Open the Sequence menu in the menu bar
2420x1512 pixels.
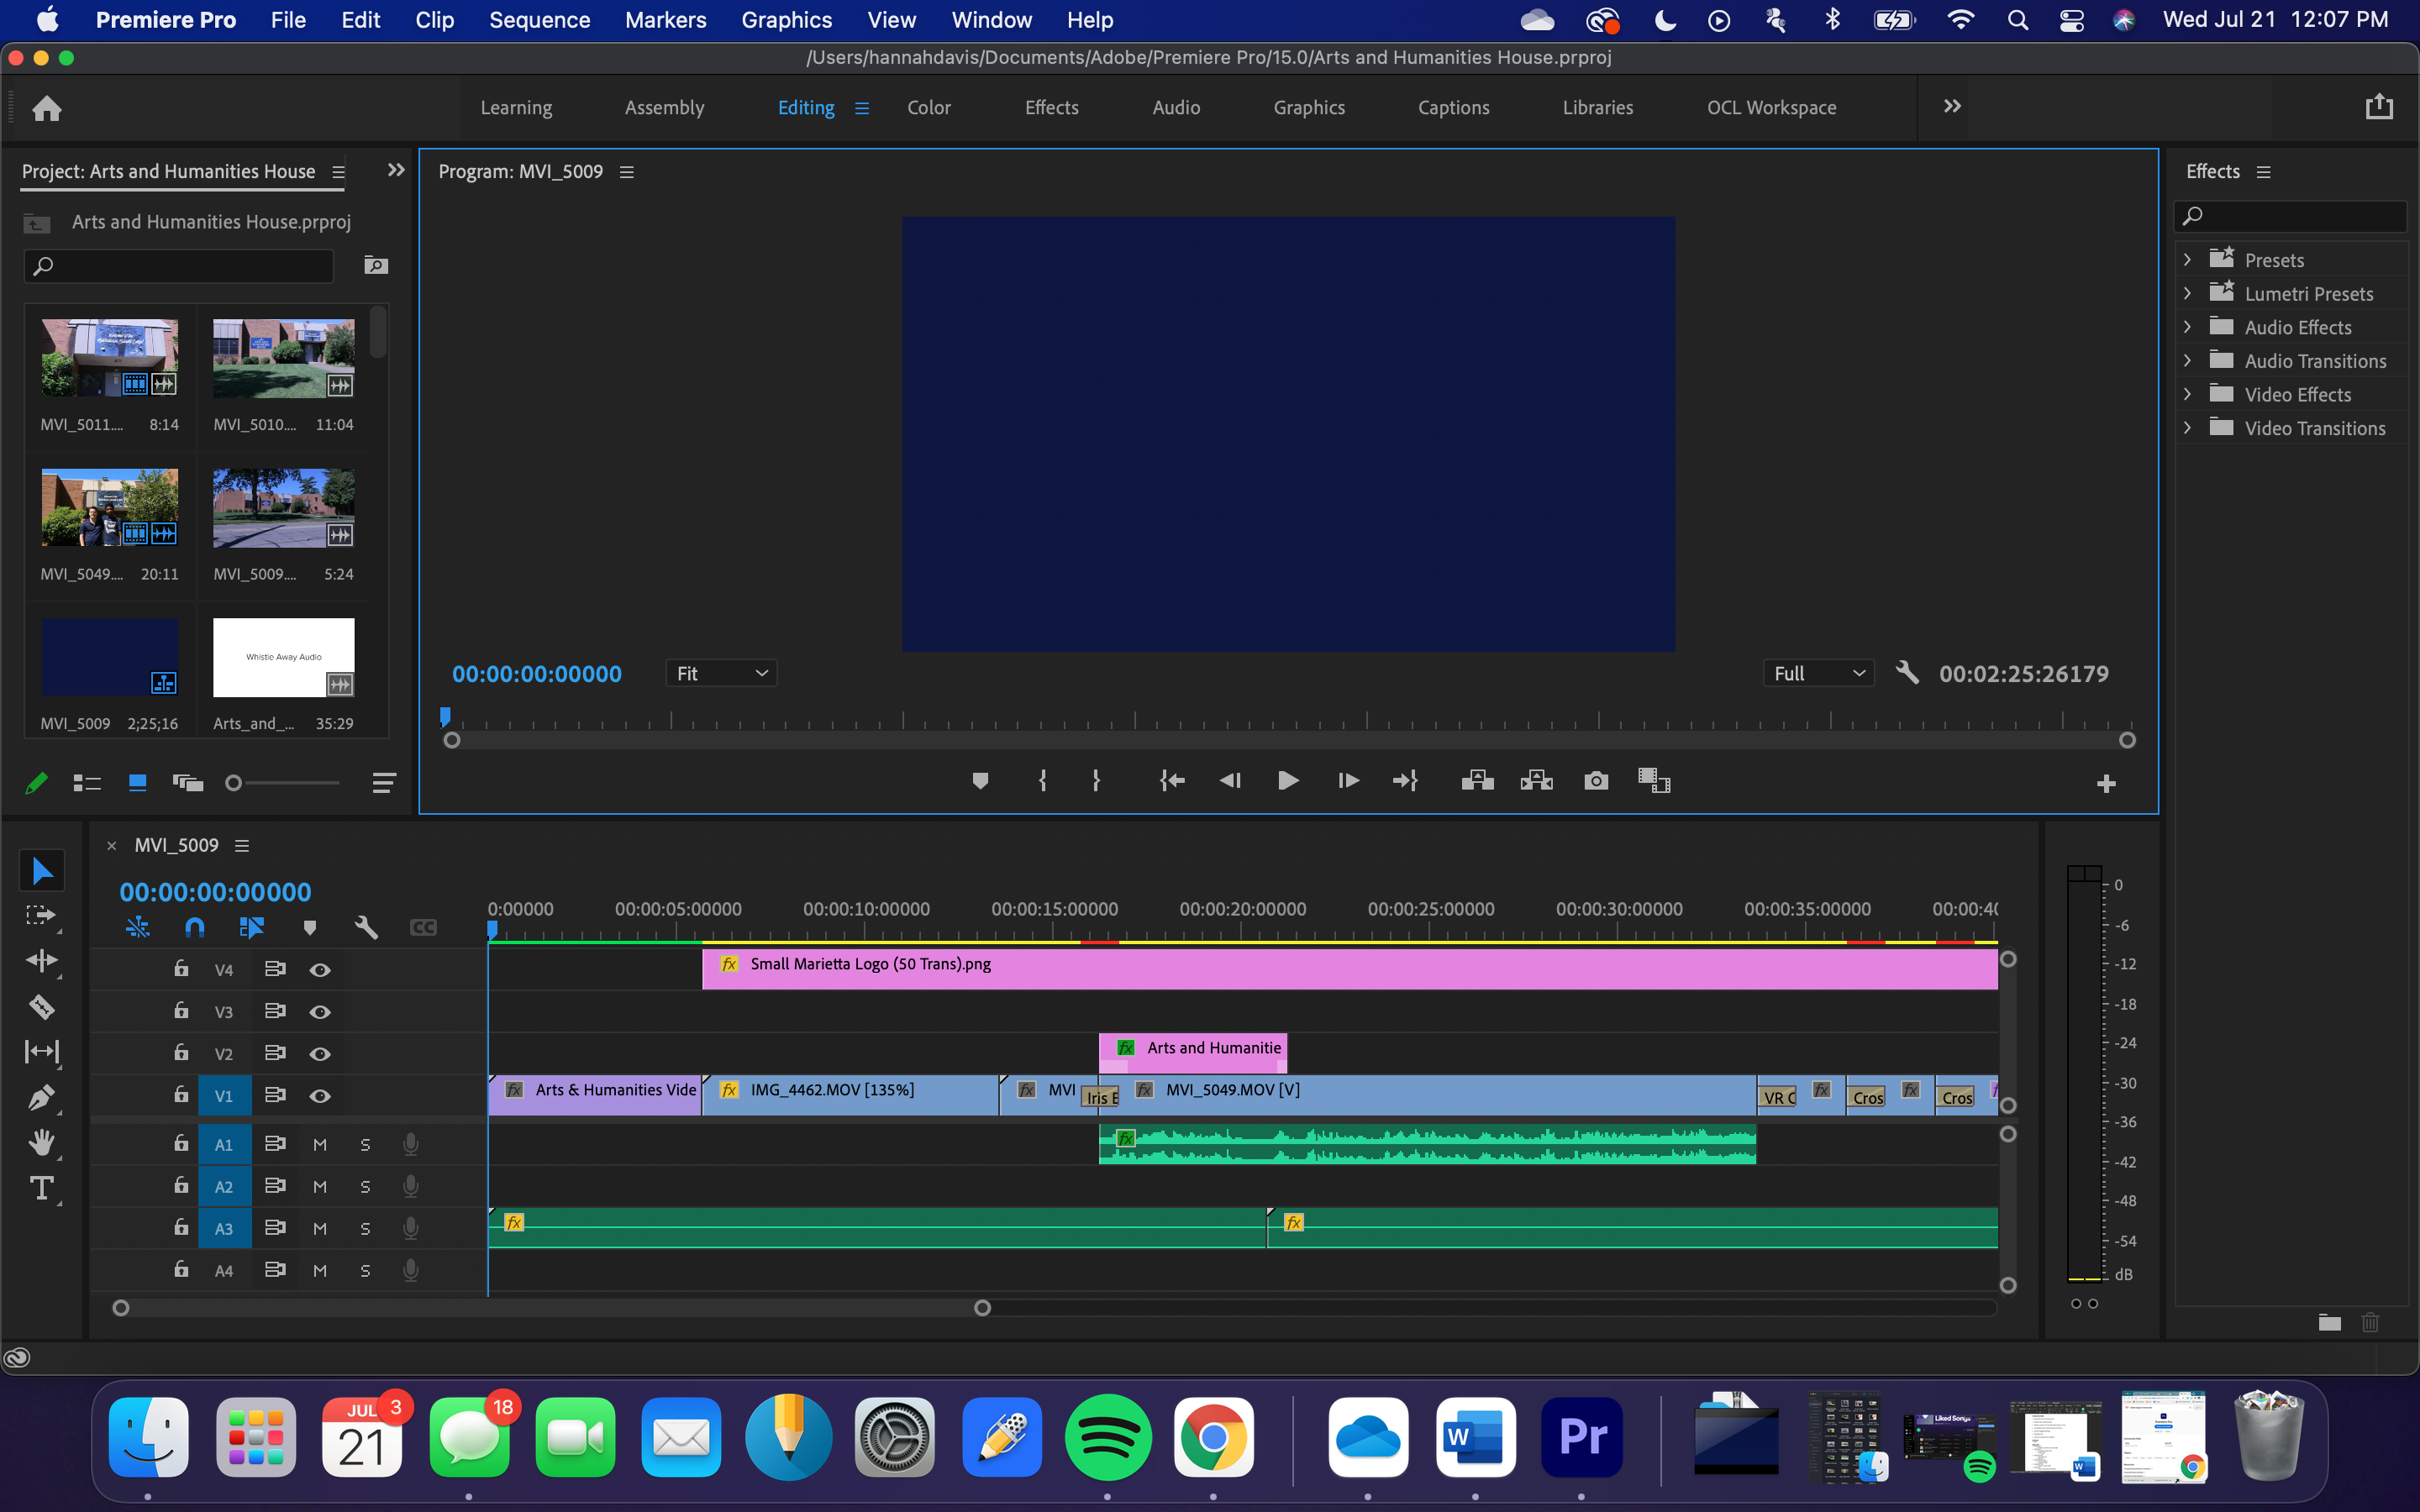[539, 20]
